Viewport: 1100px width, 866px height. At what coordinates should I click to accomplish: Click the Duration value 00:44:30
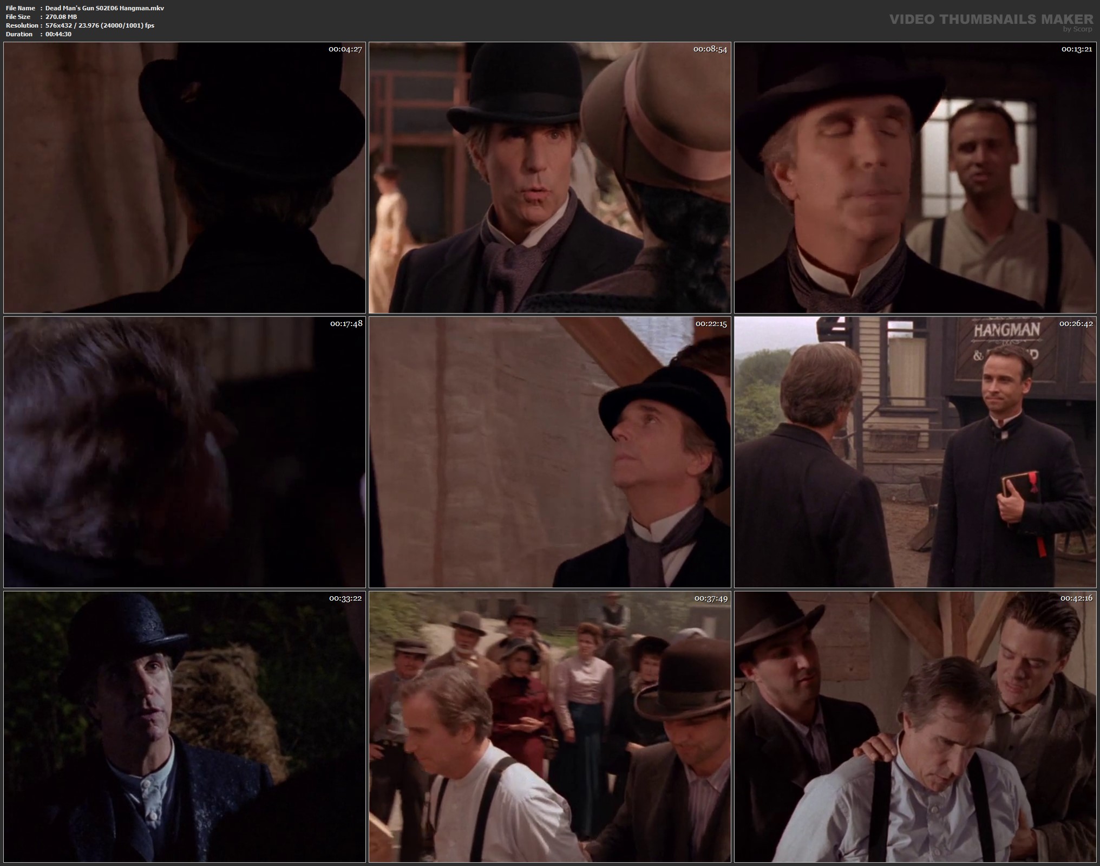tap(58, 34)
